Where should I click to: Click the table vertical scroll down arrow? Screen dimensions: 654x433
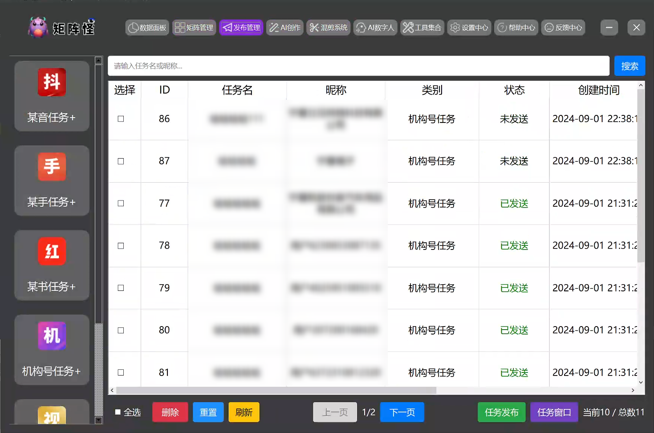click(641, 382)
